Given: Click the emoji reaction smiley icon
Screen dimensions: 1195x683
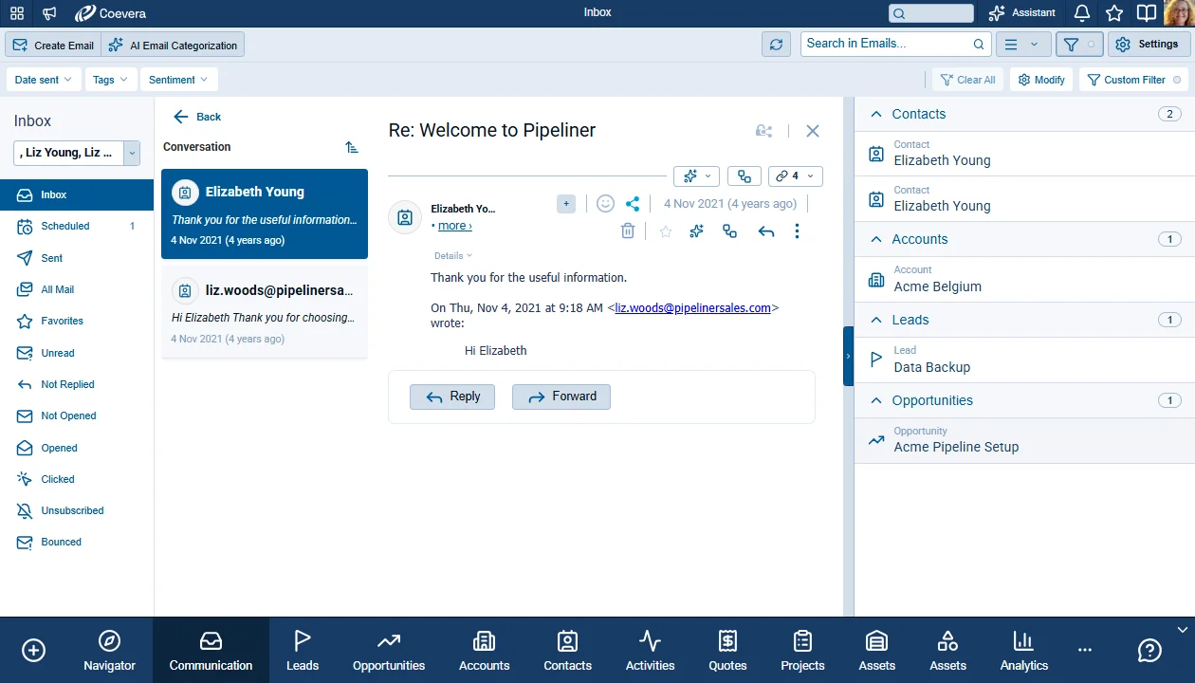Looking at the screenshot, I should point(605,203).
